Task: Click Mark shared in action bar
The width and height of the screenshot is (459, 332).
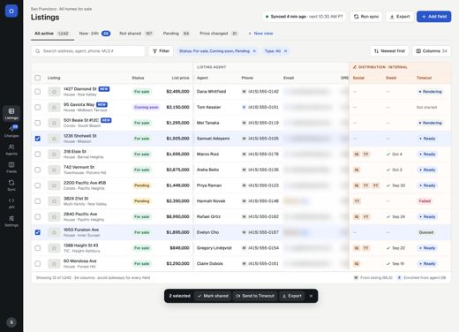Action: pos(213,296)
